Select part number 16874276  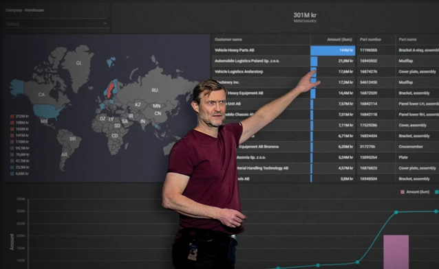tap(368, 71)
